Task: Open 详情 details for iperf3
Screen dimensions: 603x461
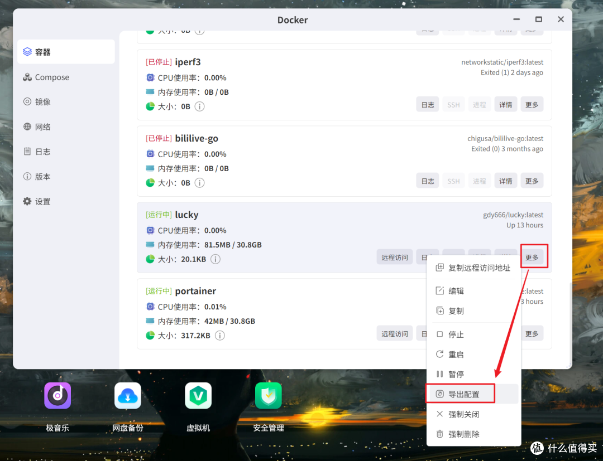Action: (505, 104)
